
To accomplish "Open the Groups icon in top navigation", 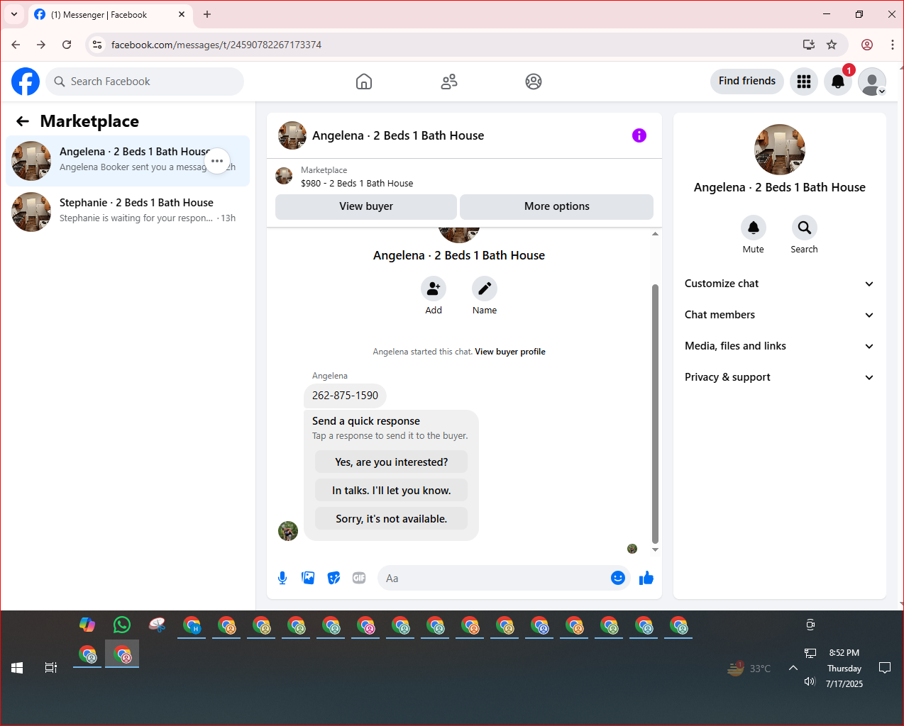I will click(534, 82).
